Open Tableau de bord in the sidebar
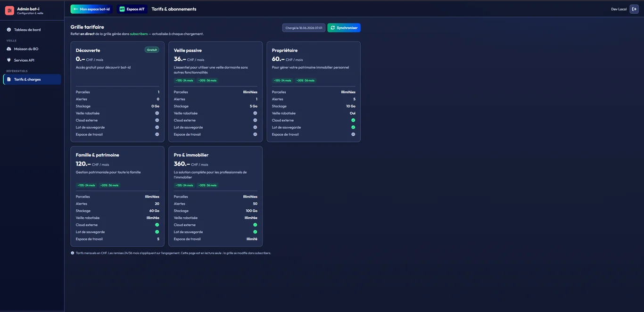This screenshot has height=312, width=644. [x=32, y=30]
